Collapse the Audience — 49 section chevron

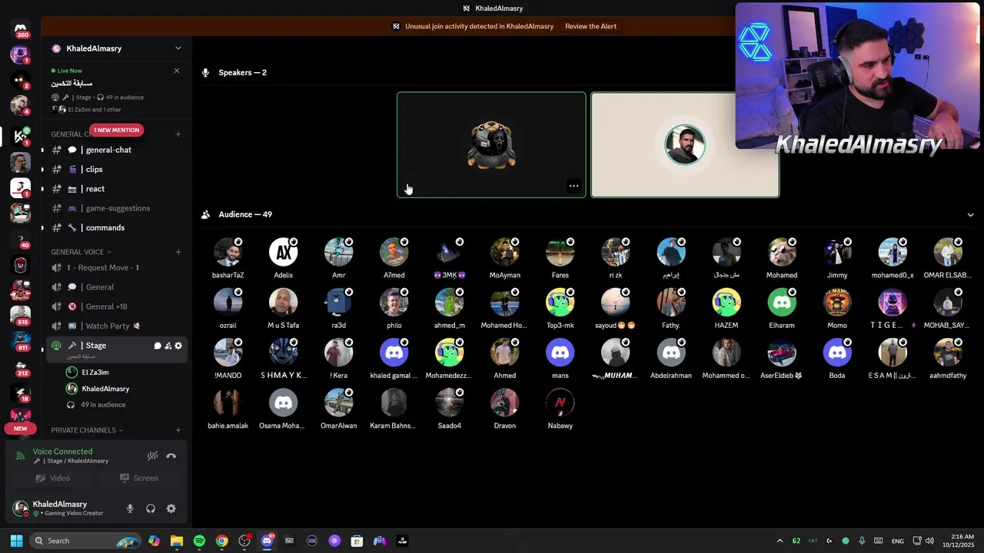click(970, 215)
